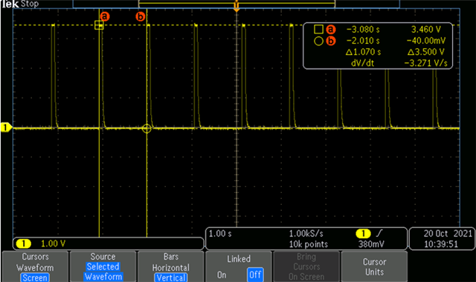Select Waveform in the Cursors menu

click(x=35, y=268)
